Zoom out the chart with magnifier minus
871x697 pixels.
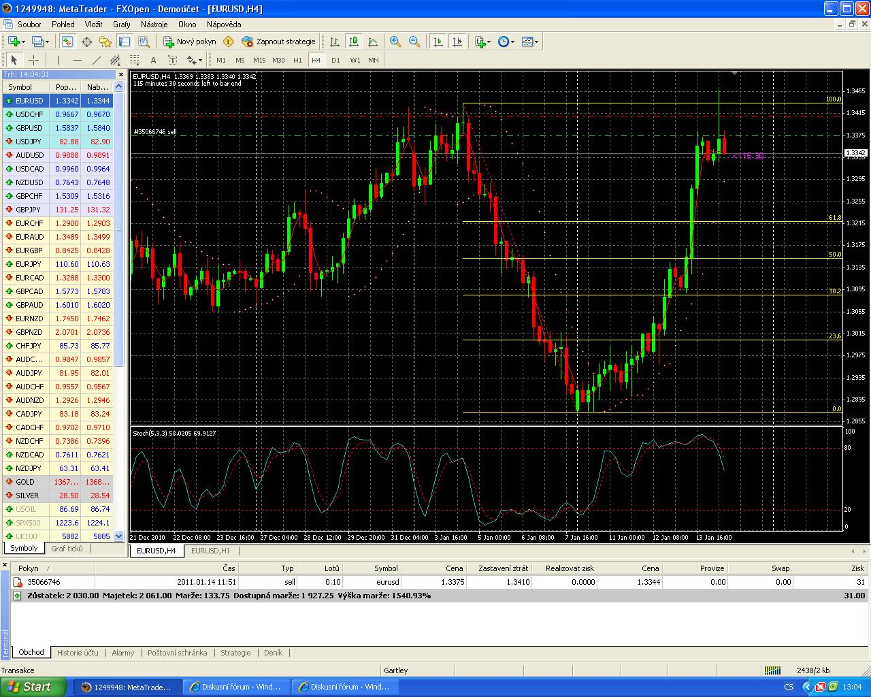(414, 42)
